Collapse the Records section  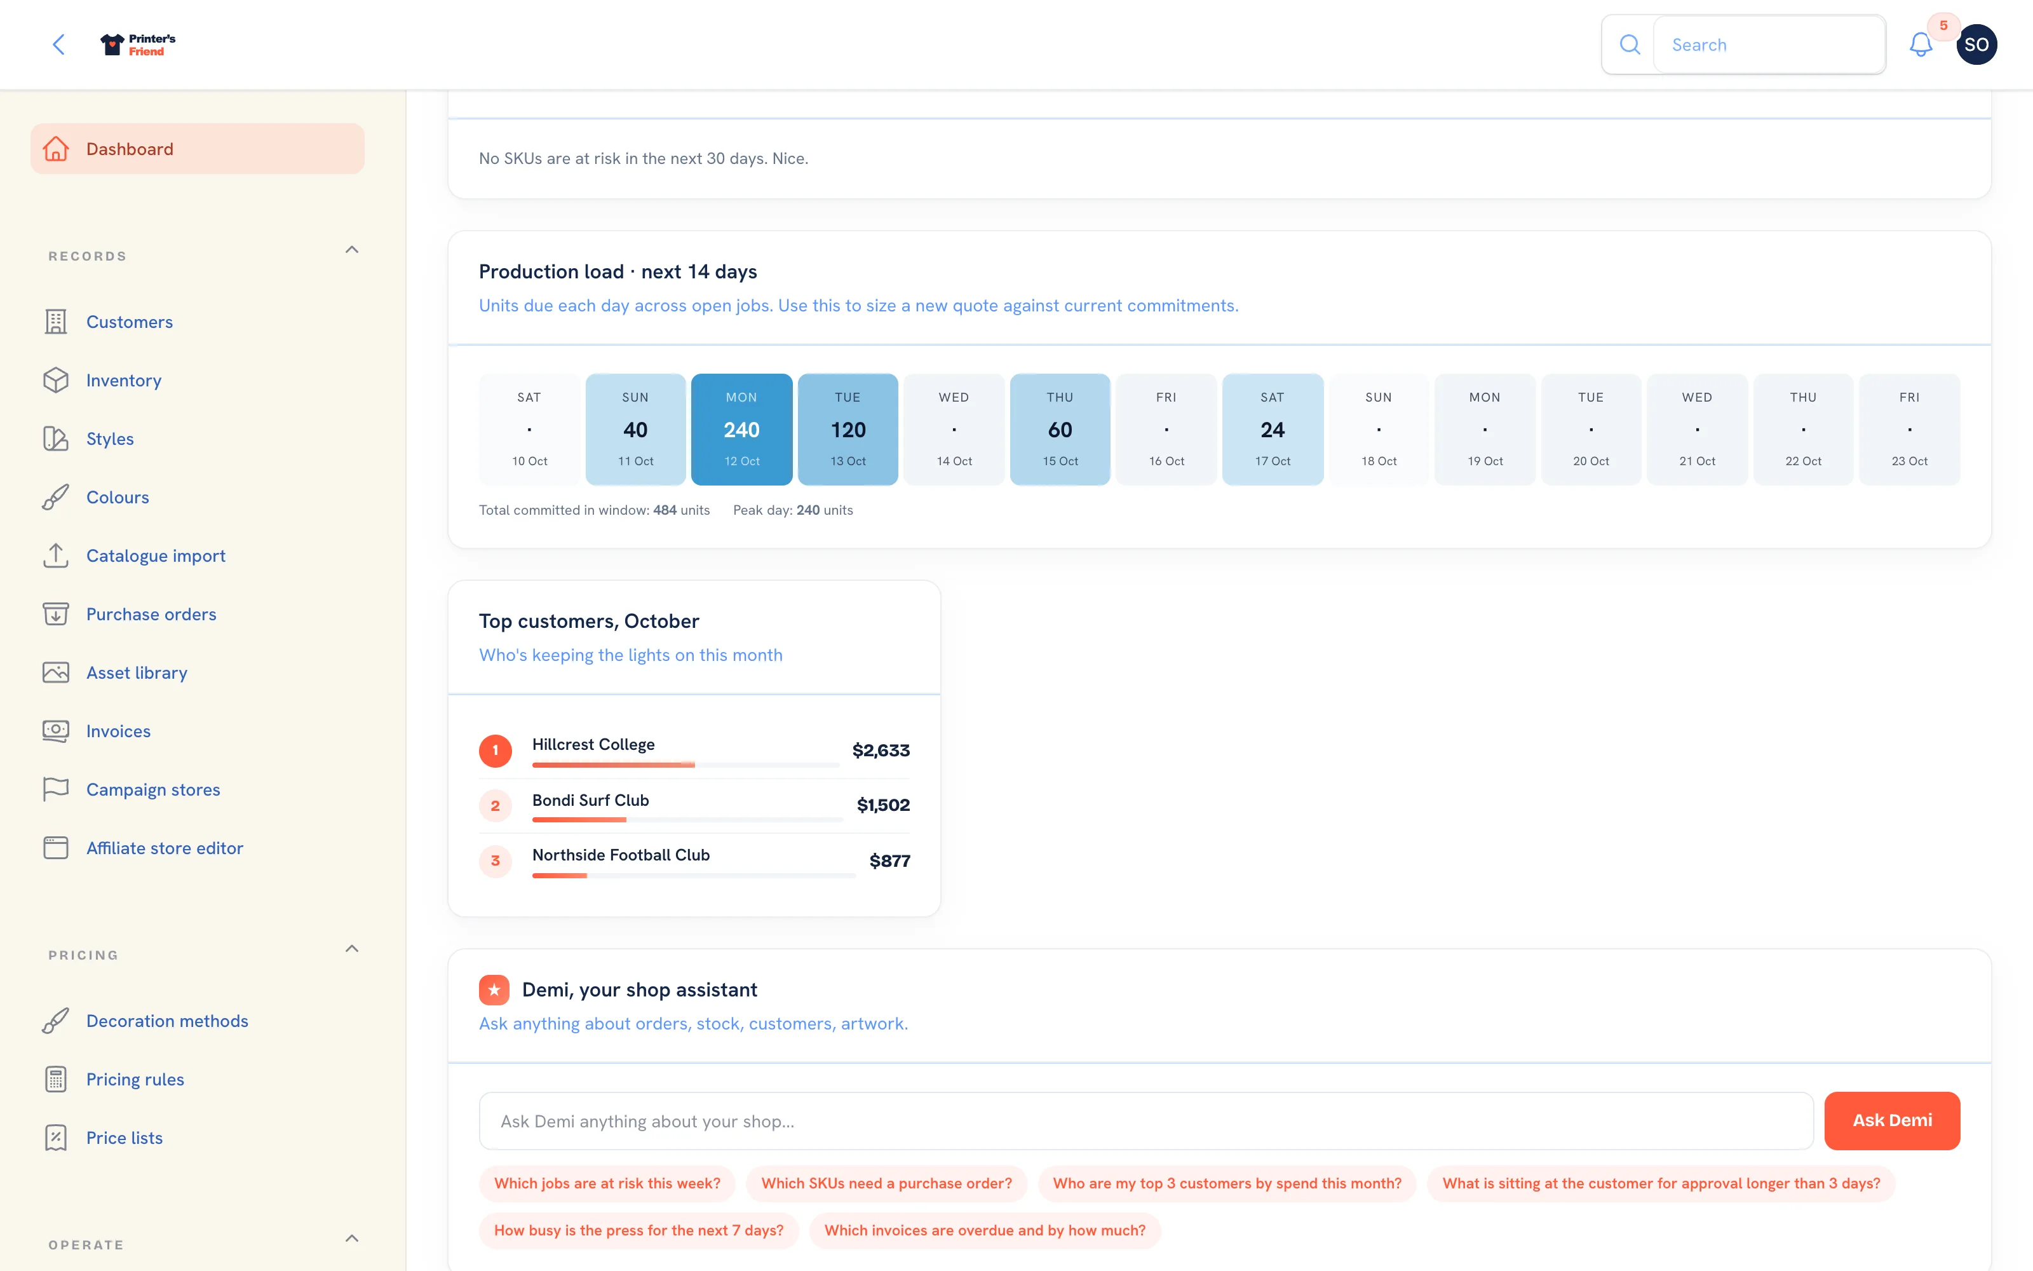pyautogui.click(x=352, y=250)
